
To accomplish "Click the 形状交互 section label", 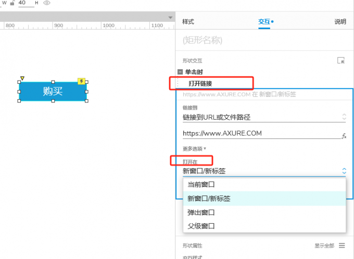I will pos(192,60).
